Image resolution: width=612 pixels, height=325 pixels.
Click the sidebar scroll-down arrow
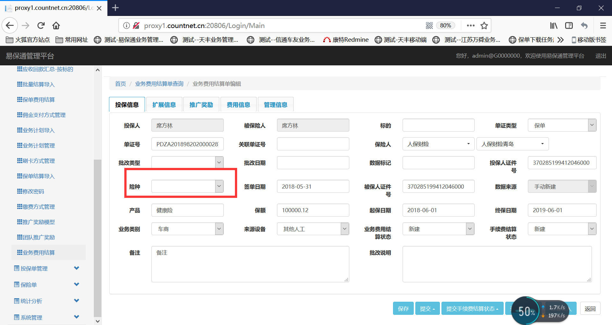[98, 321]
